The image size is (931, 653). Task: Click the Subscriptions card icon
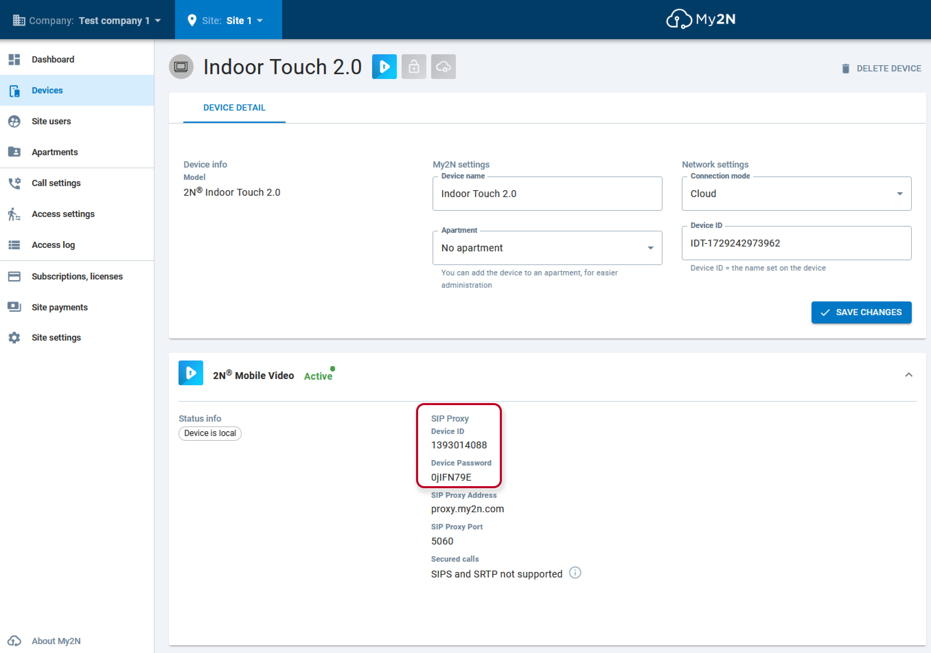14,277
